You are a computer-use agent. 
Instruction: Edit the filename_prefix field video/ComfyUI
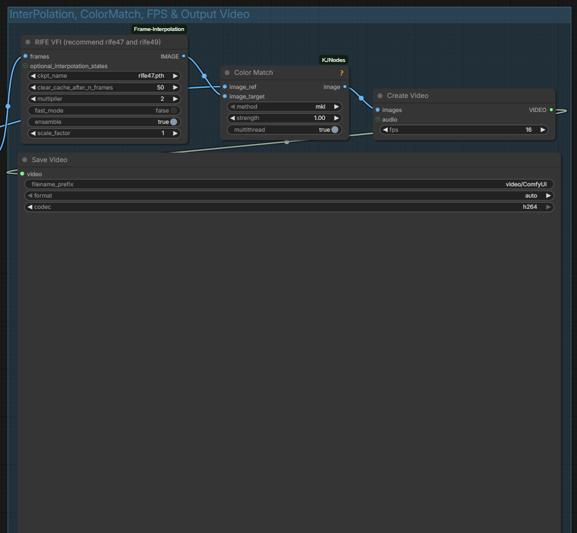point(289,184)
